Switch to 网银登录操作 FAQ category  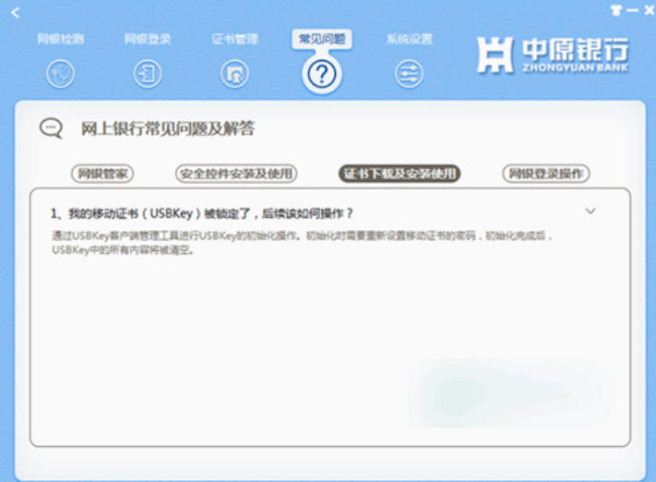click(545, 174)
